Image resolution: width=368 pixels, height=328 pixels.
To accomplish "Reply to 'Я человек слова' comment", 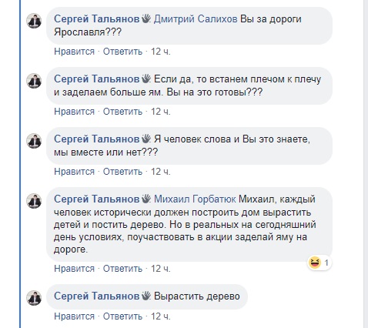I will (122, 172).
